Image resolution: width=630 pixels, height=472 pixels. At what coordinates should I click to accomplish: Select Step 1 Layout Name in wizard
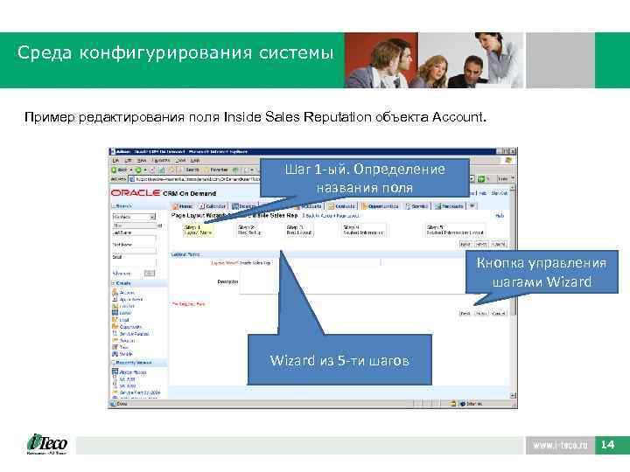(198, 230)
